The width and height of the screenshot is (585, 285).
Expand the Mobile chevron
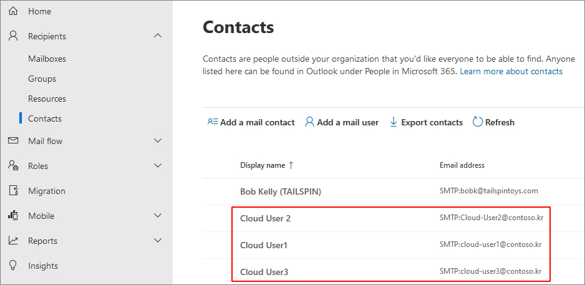[x=158, y=216]
